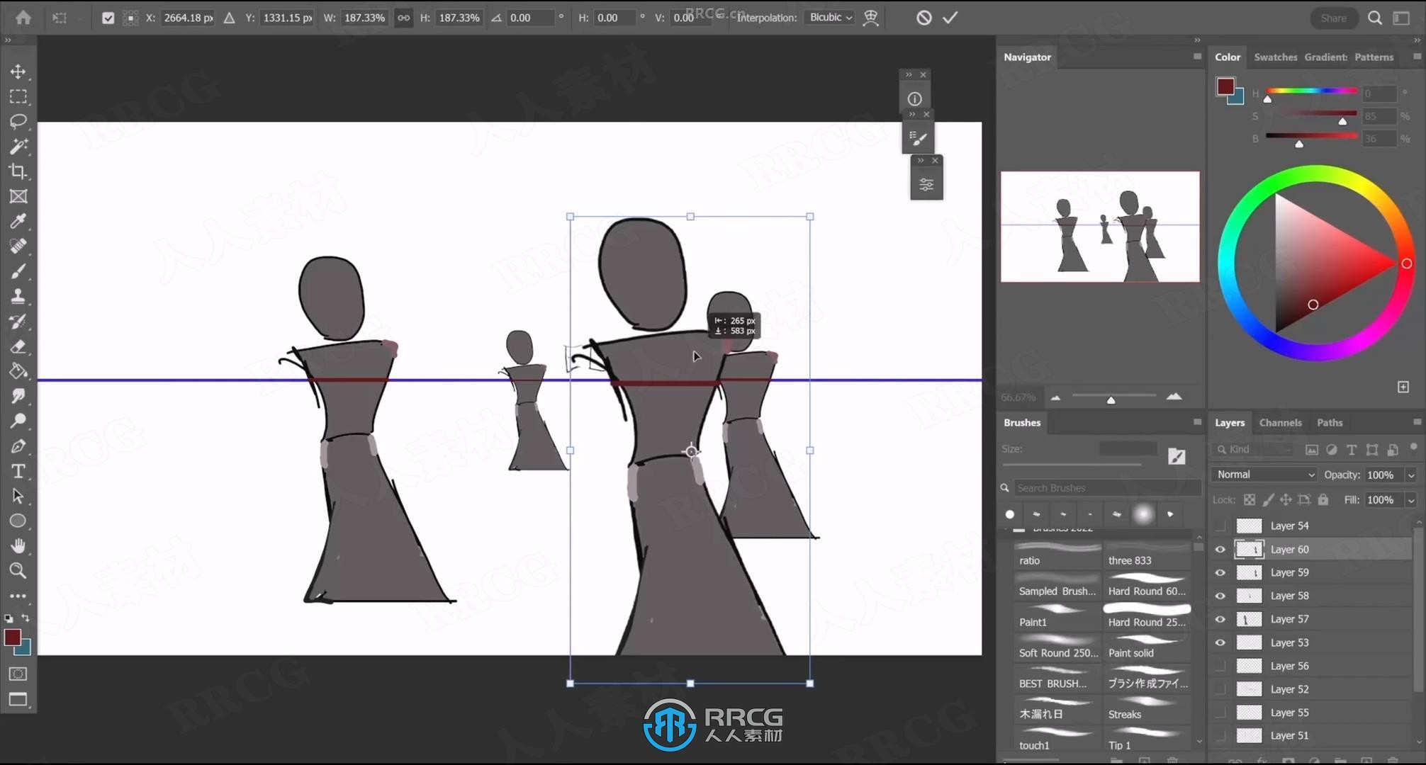This screenshot has width=1426, height=765.
Task: Hide Layer 59 visibility eye
Action: click(x=1220, y=572)
